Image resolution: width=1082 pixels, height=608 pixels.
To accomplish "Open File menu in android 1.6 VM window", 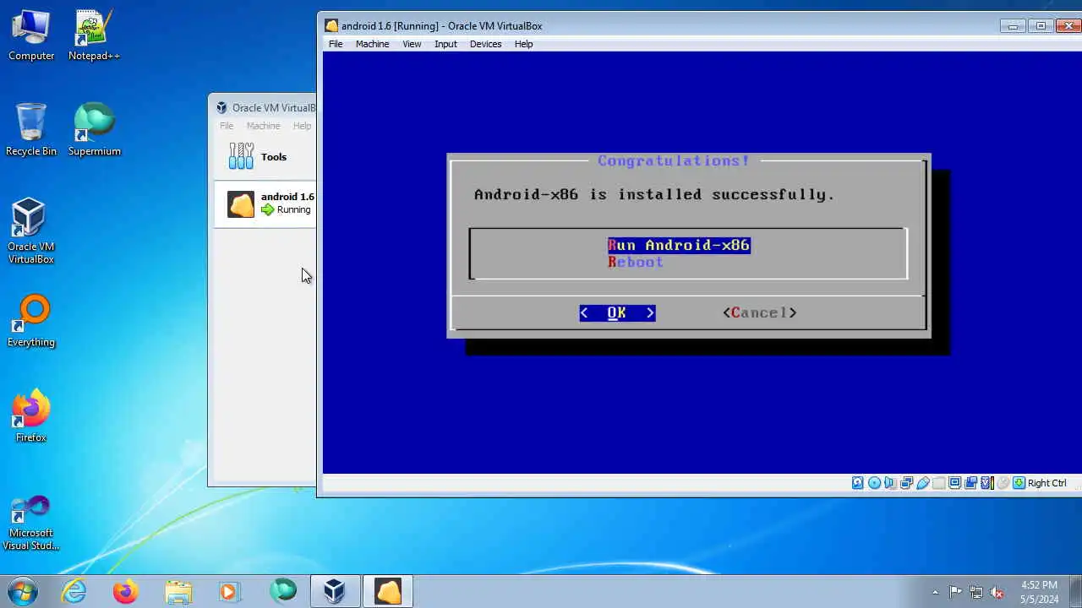I will (336, 44).
